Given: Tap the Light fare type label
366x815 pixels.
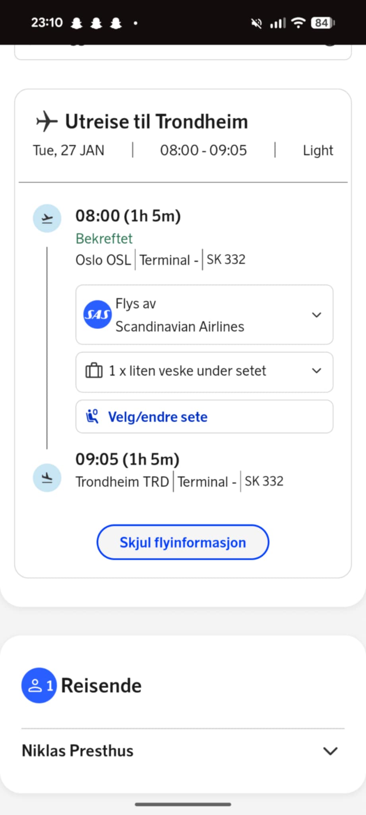Looking at the screenshot, I should tap(318, 150).
